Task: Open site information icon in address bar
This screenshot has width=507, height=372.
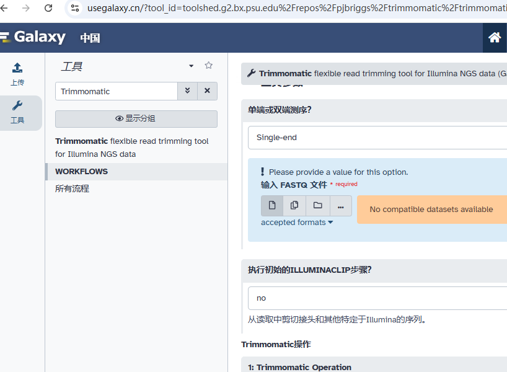Action: (75, 8)
